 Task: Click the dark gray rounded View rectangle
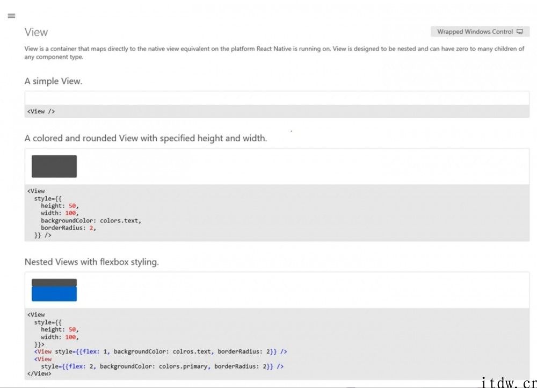(x=54, y=166)
